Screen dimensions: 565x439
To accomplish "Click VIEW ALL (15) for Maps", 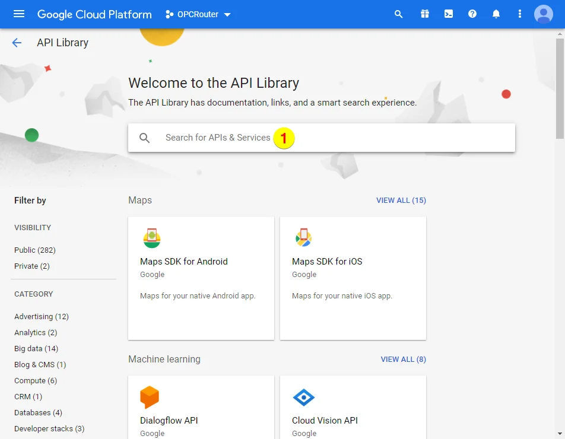I will click(401, 201).
